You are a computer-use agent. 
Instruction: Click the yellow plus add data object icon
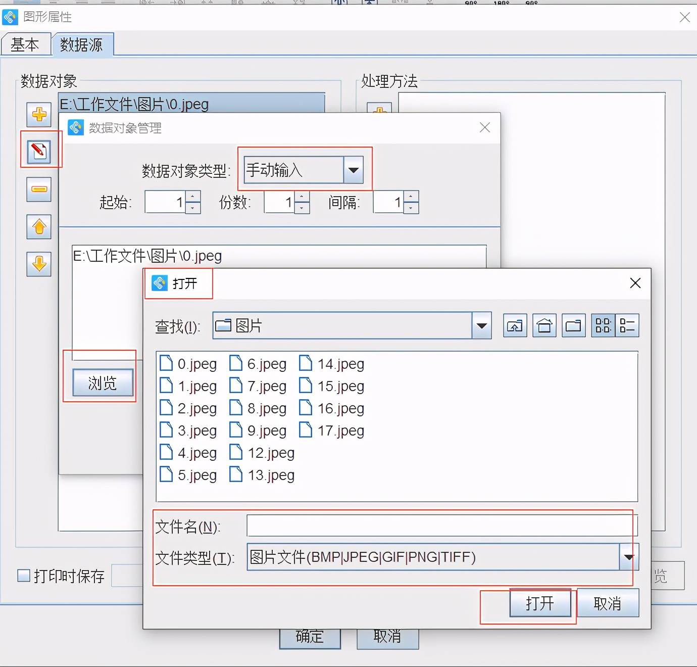[x=39, y=114]
